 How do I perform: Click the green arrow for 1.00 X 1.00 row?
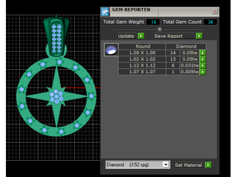pyautogui.click(x=203, y=53)
